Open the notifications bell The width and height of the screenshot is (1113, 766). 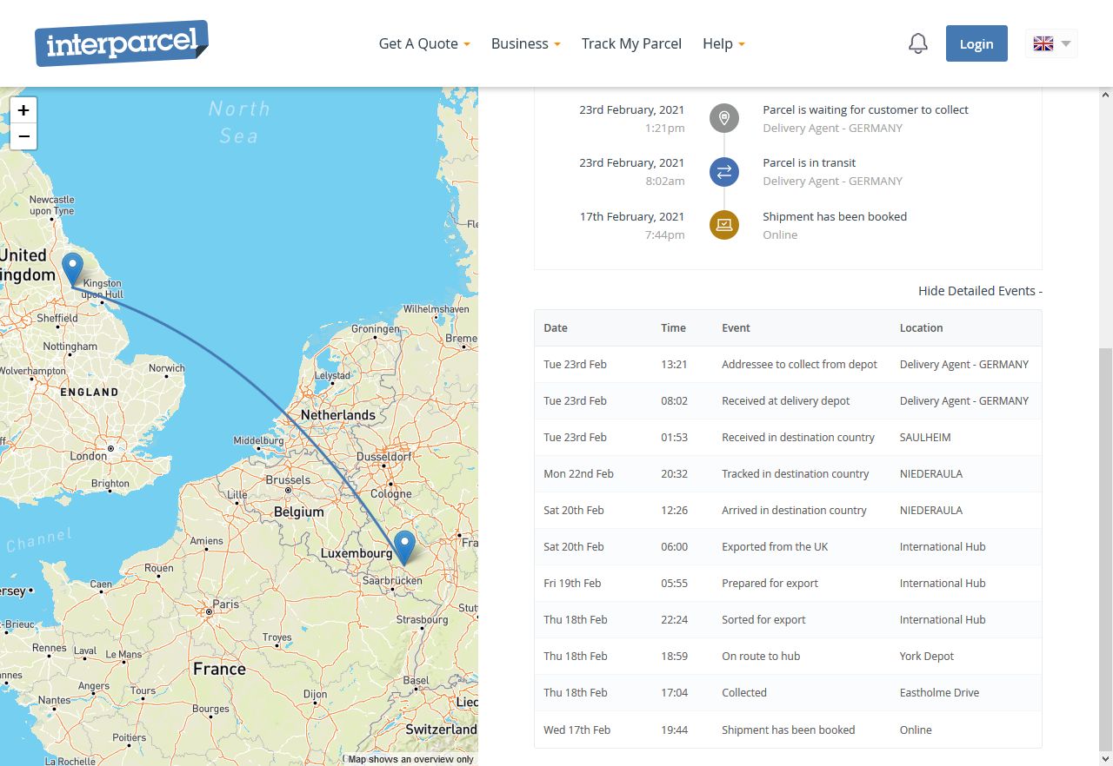pos(917,43)
